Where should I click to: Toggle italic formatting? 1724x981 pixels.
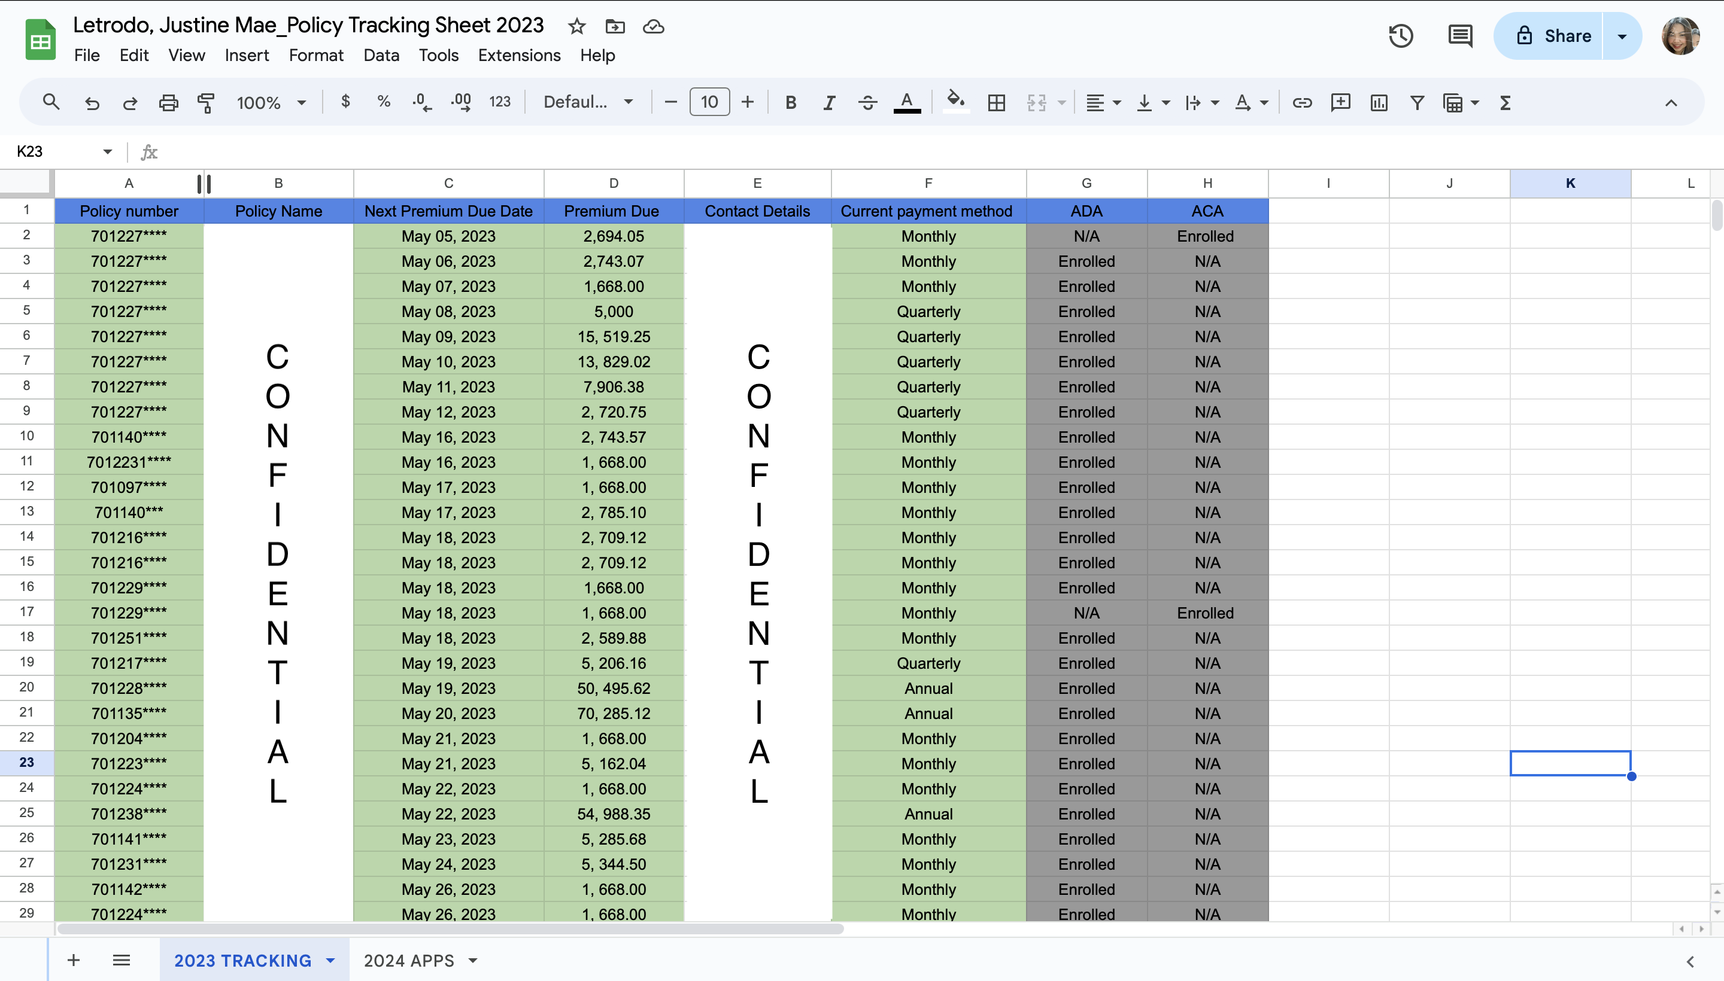tap(829, 102)
